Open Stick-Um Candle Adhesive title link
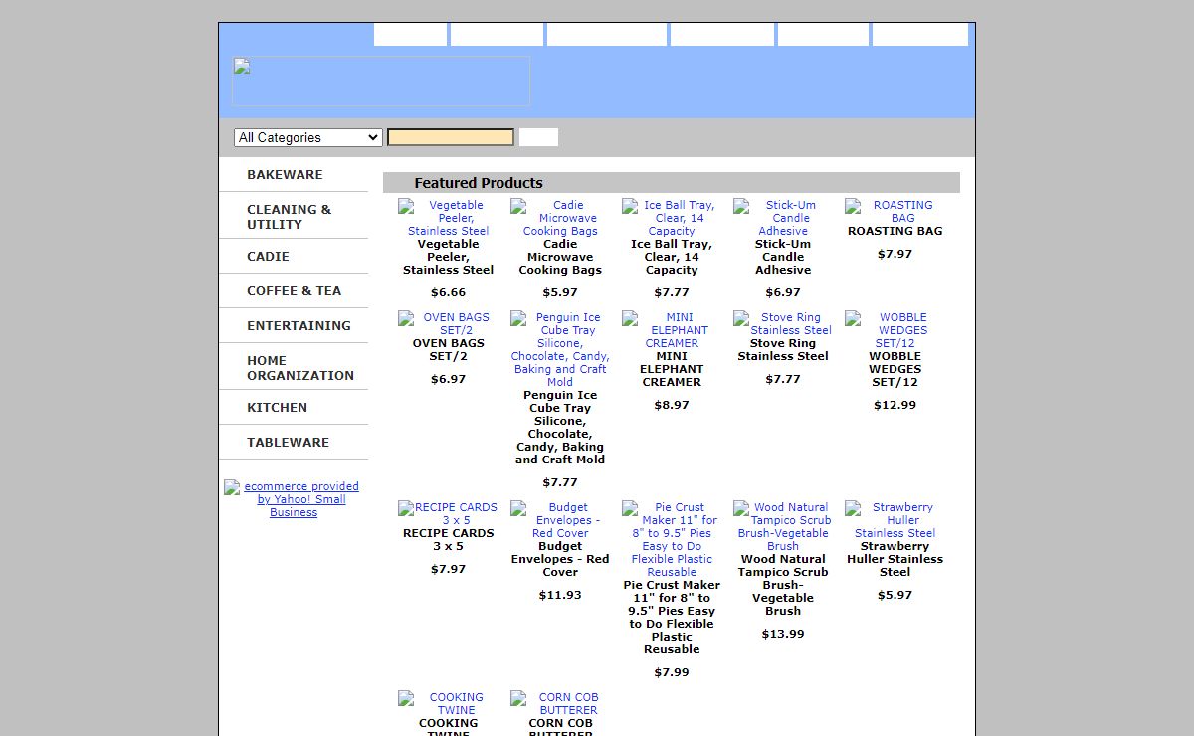The width and height of the screenshot is (1194, 736). click(x=783, y=257)
